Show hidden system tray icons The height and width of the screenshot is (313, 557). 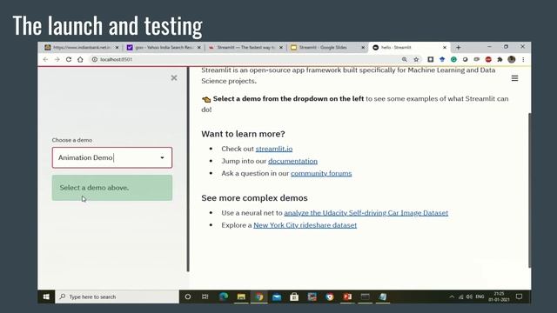pyautogui.click(x=452, y=296)
